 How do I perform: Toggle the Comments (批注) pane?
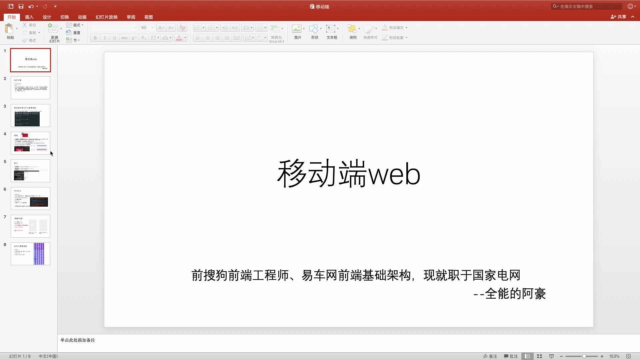[x=511, y=356]
